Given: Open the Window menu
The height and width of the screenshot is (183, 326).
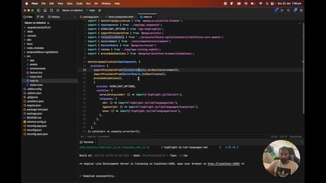Looking at the screenshot, I should 106,4.
